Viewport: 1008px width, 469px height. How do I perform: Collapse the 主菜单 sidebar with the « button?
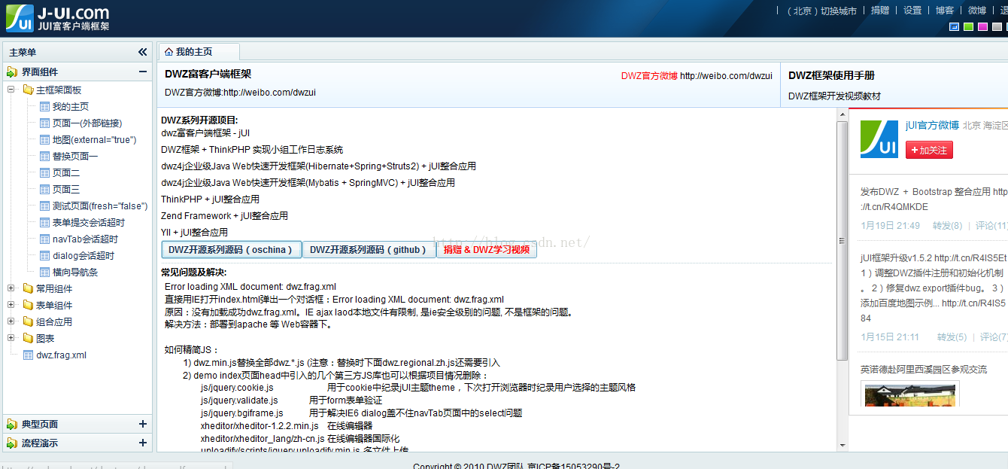point(143,52)
